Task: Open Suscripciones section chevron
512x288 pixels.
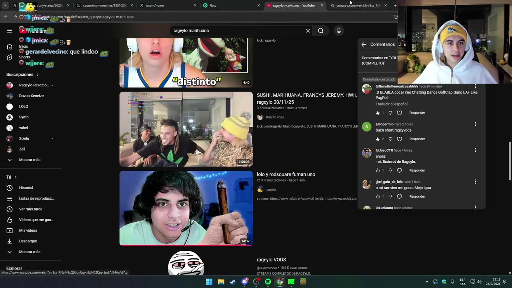Action: click(38, 74)
